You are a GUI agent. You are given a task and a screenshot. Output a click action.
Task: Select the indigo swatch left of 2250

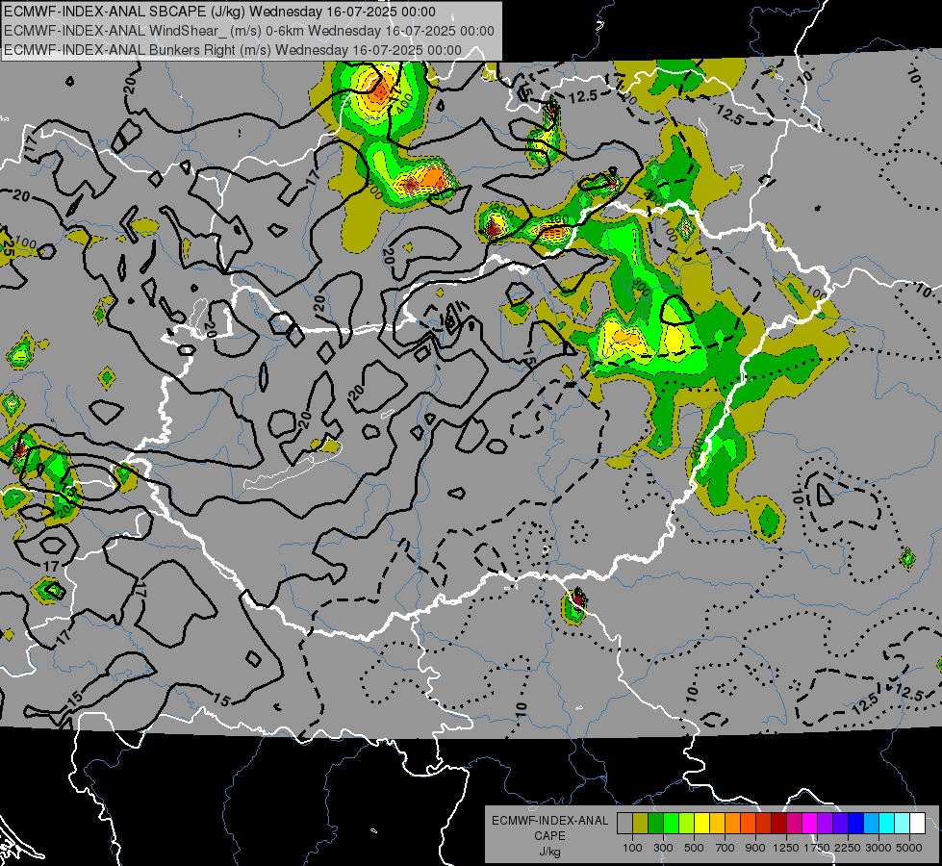(x=840, y=824)
